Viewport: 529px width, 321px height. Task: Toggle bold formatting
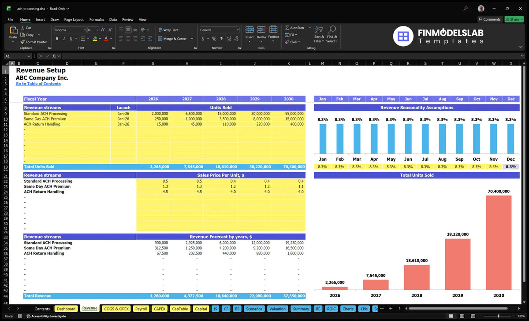pyautogui.click(x=57, y=39)
